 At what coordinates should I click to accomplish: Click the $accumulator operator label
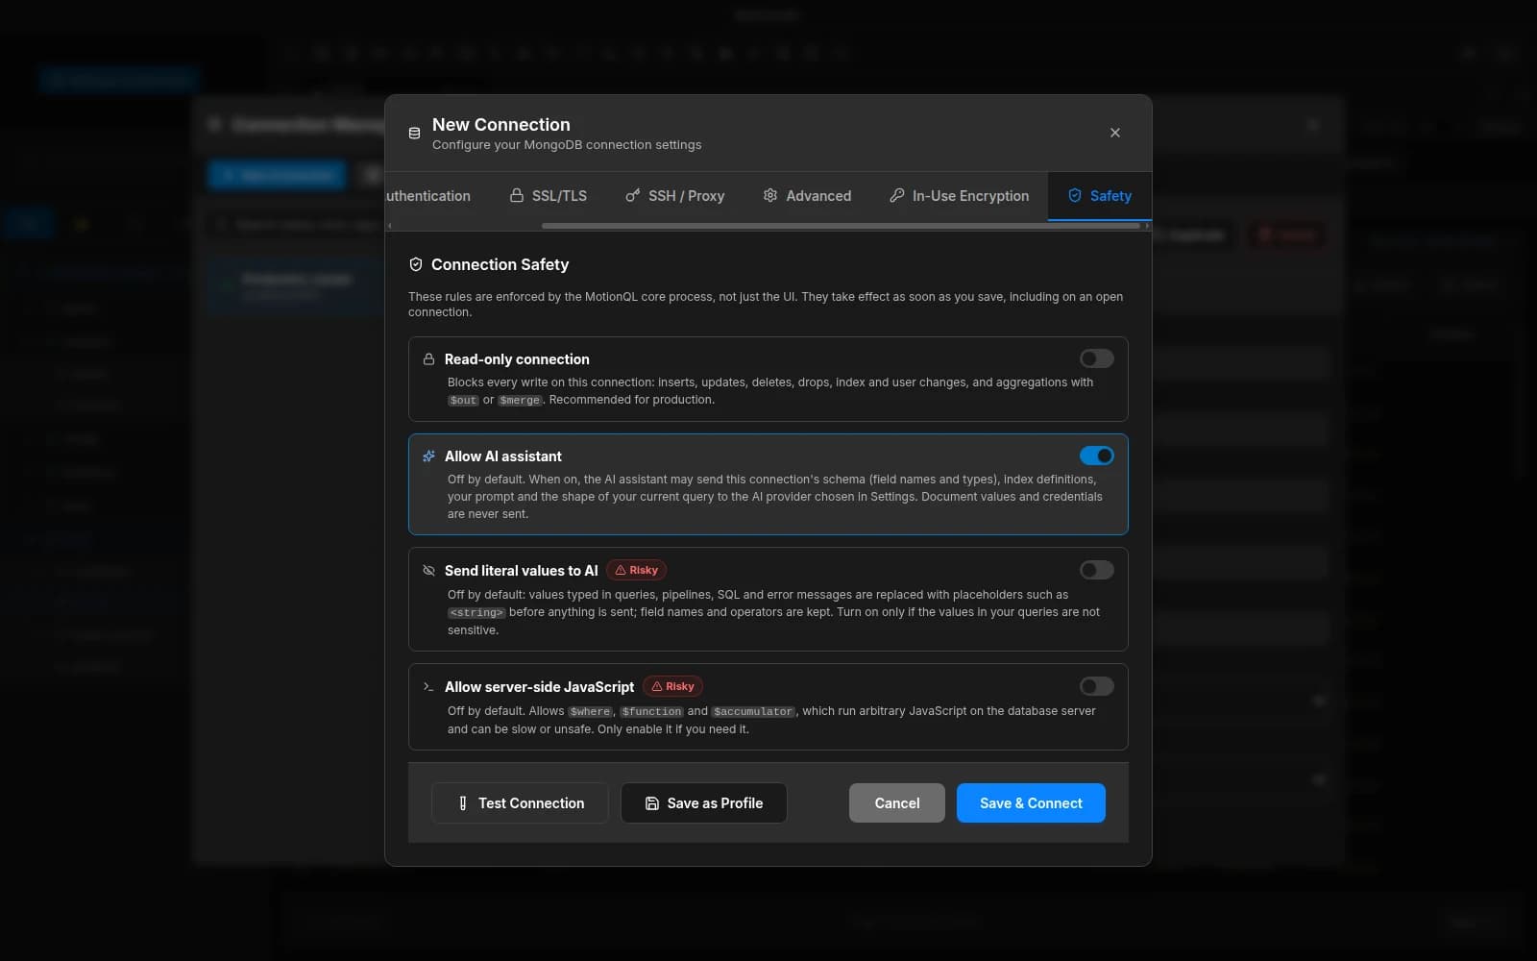pyautogui.click(x=753, y=712)
